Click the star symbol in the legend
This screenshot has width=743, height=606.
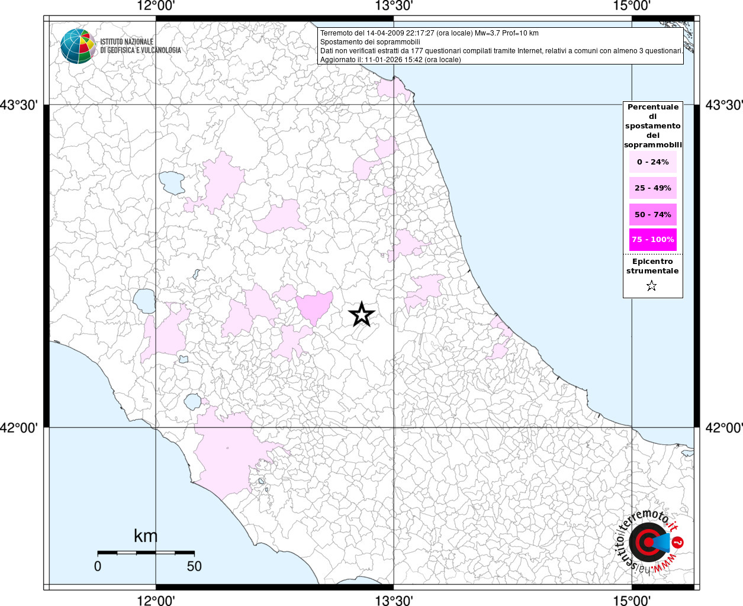click(652, 286)
